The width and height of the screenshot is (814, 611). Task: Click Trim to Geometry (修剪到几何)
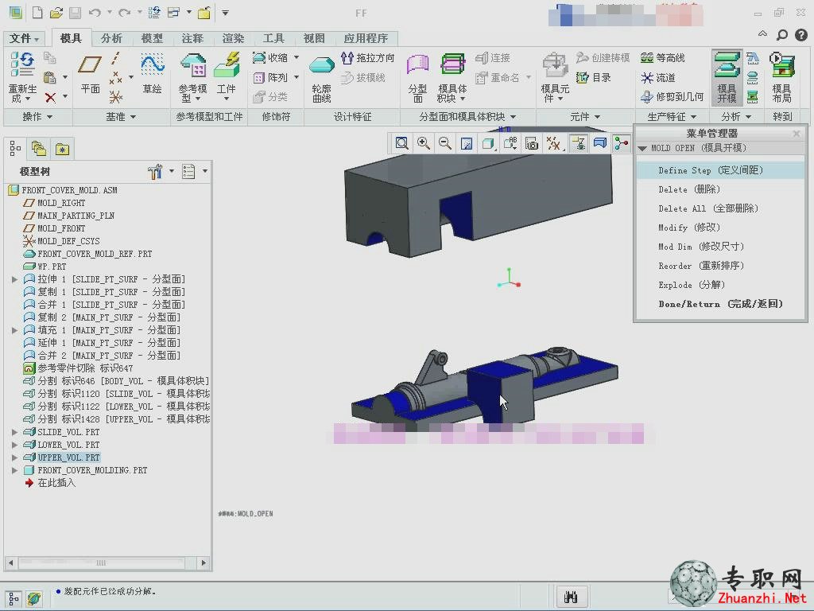pos(673,96)
